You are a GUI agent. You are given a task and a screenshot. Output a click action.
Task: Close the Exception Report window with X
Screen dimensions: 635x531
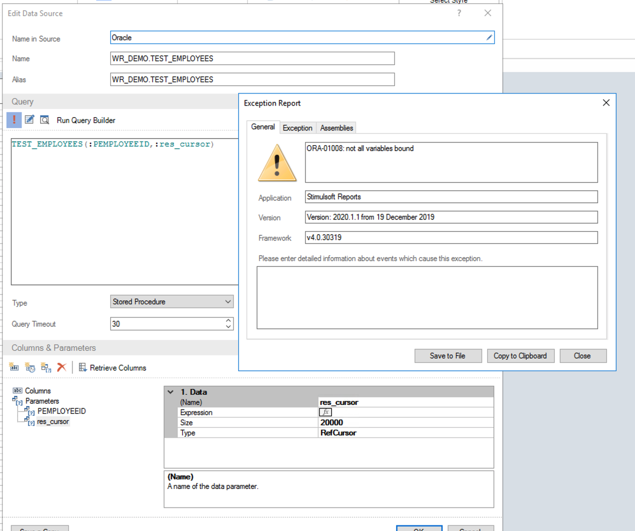pos(606,103)
